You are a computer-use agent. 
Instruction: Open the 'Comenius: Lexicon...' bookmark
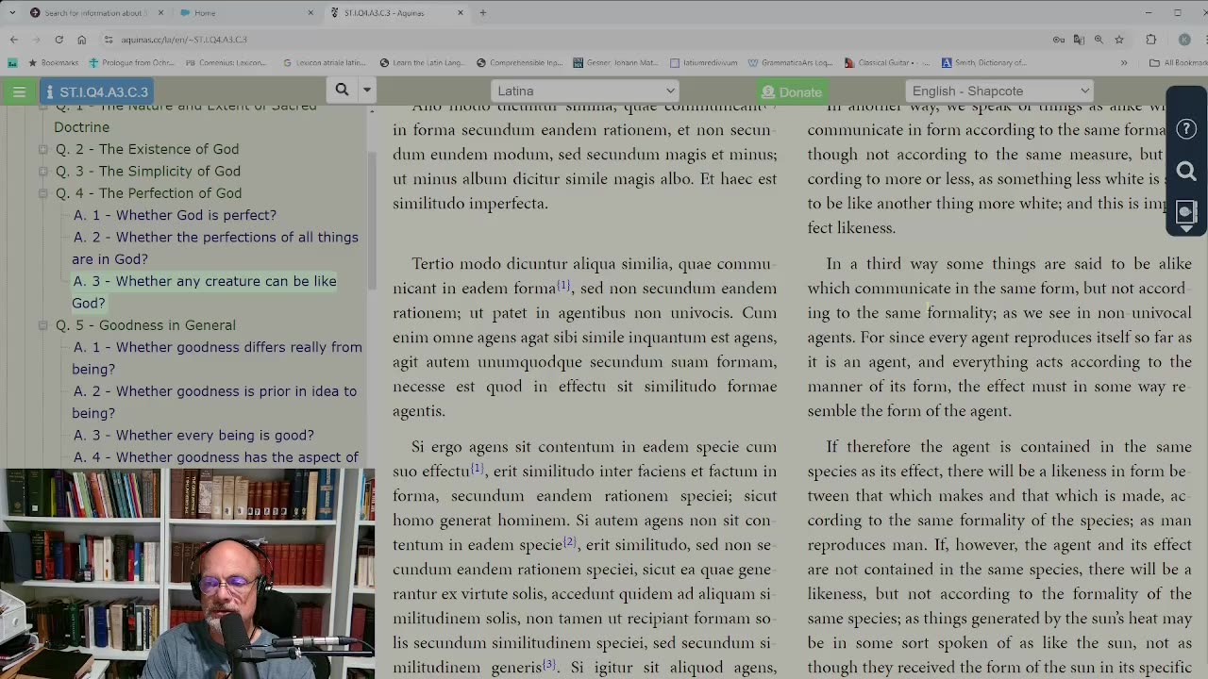point(226,63)
